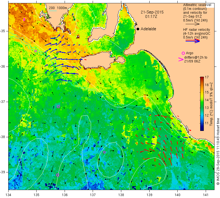Click the cyan 200m contour legend line

(x=53, y=11)
